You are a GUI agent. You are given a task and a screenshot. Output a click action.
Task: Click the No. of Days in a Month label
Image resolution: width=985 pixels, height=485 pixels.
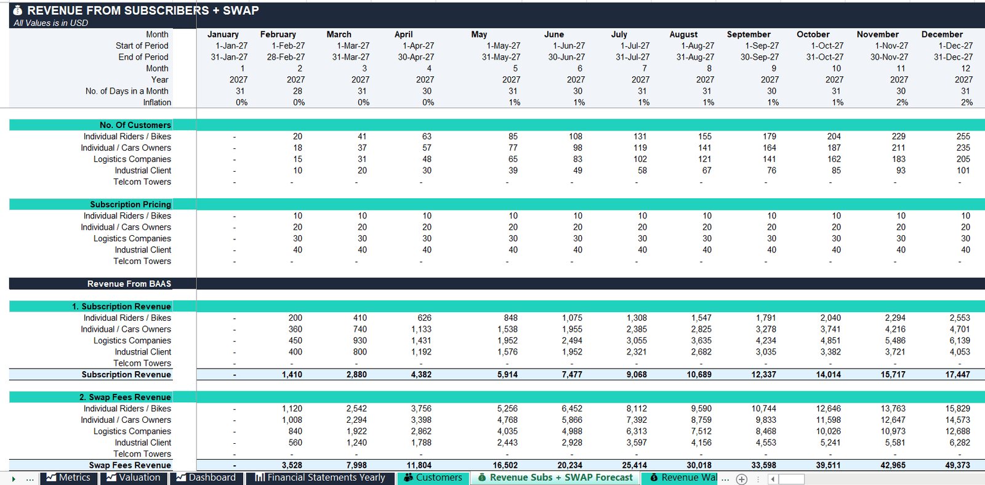point(127,91)
